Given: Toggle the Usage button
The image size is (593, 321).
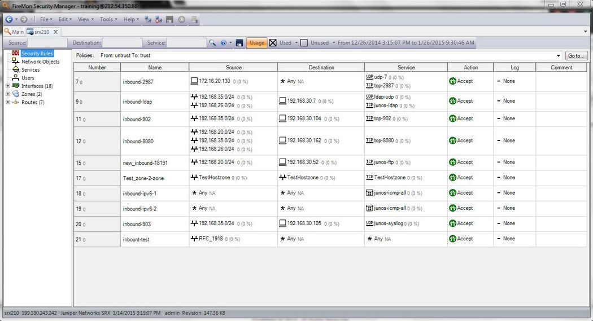Looking at the screenshot, I should pos(257,43).
